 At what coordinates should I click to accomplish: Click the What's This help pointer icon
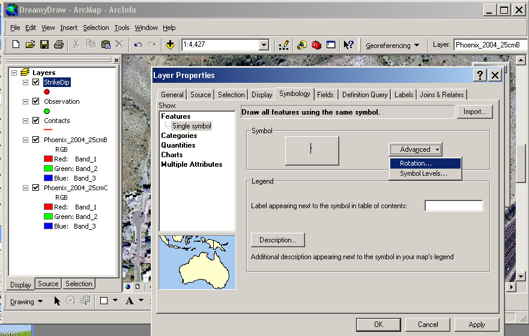coord(348,44)
